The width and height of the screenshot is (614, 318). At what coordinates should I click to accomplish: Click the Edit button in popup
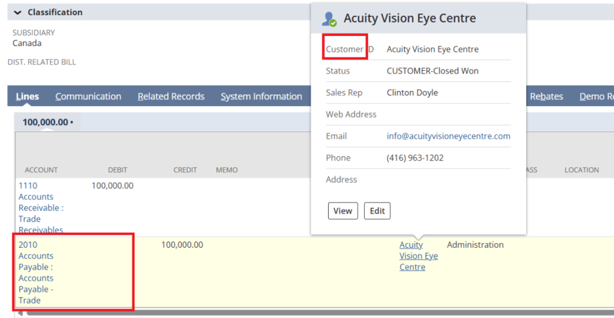coord(377,211)
